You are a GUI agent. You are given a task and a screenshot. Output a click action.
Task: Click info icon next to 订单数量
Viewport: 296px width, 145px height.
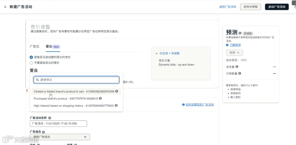click(x=240, y=73)
